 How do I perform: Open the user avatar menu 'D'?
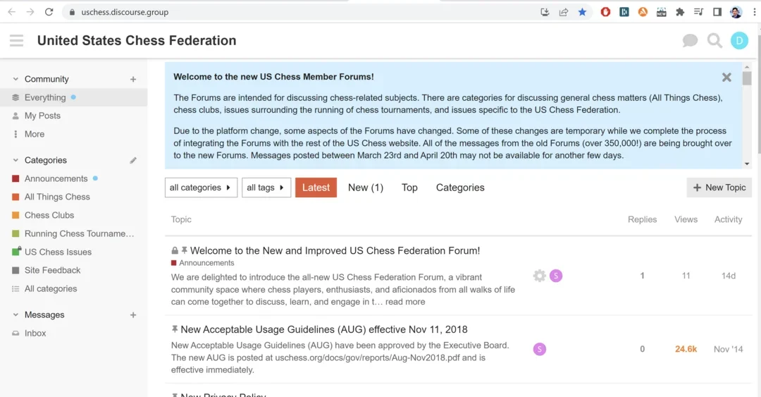[739, 41]
